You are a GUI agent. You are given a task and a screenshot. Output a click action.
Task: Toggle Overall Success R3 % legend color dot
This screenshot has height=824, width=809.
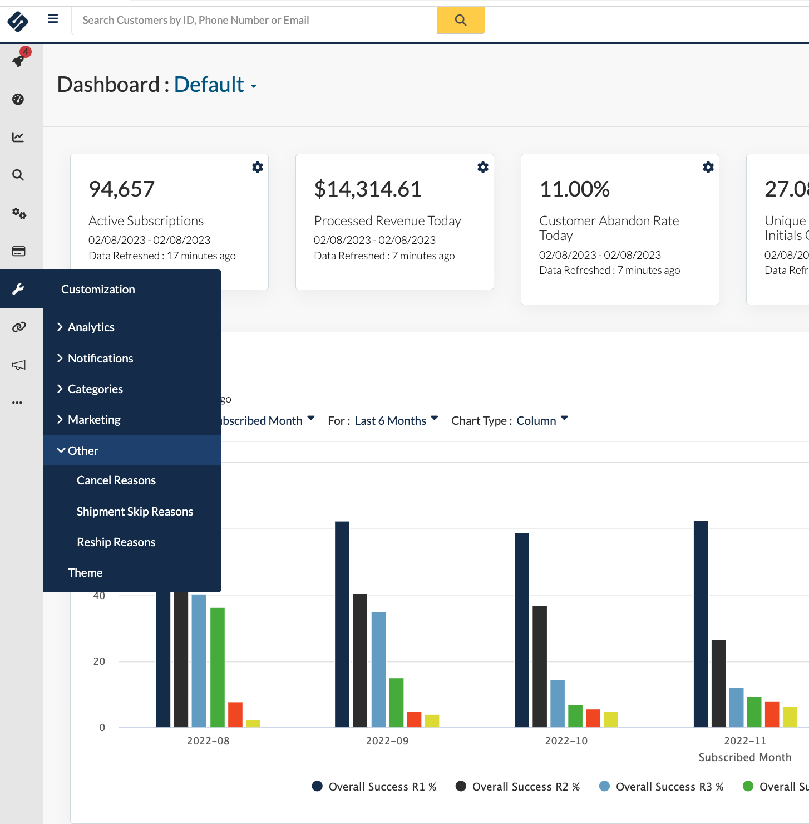click(604, 786)
